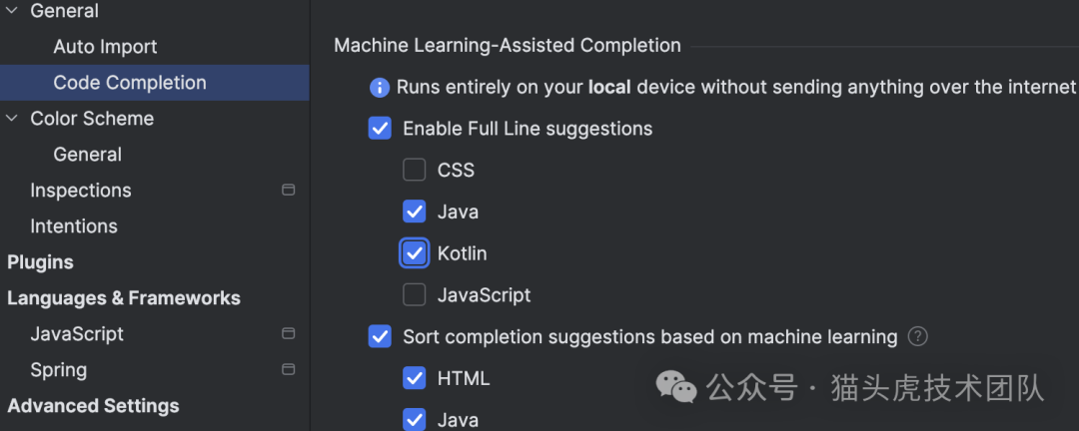Select Code Completion in the sidebar
The width and height of the screenshot is (1079, 431).
130,83
